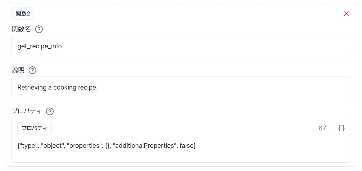Open help icon beside プロパティ heading
Viewport: 362px width, 171px height.
pyautogui.click(x=50, y=112)
